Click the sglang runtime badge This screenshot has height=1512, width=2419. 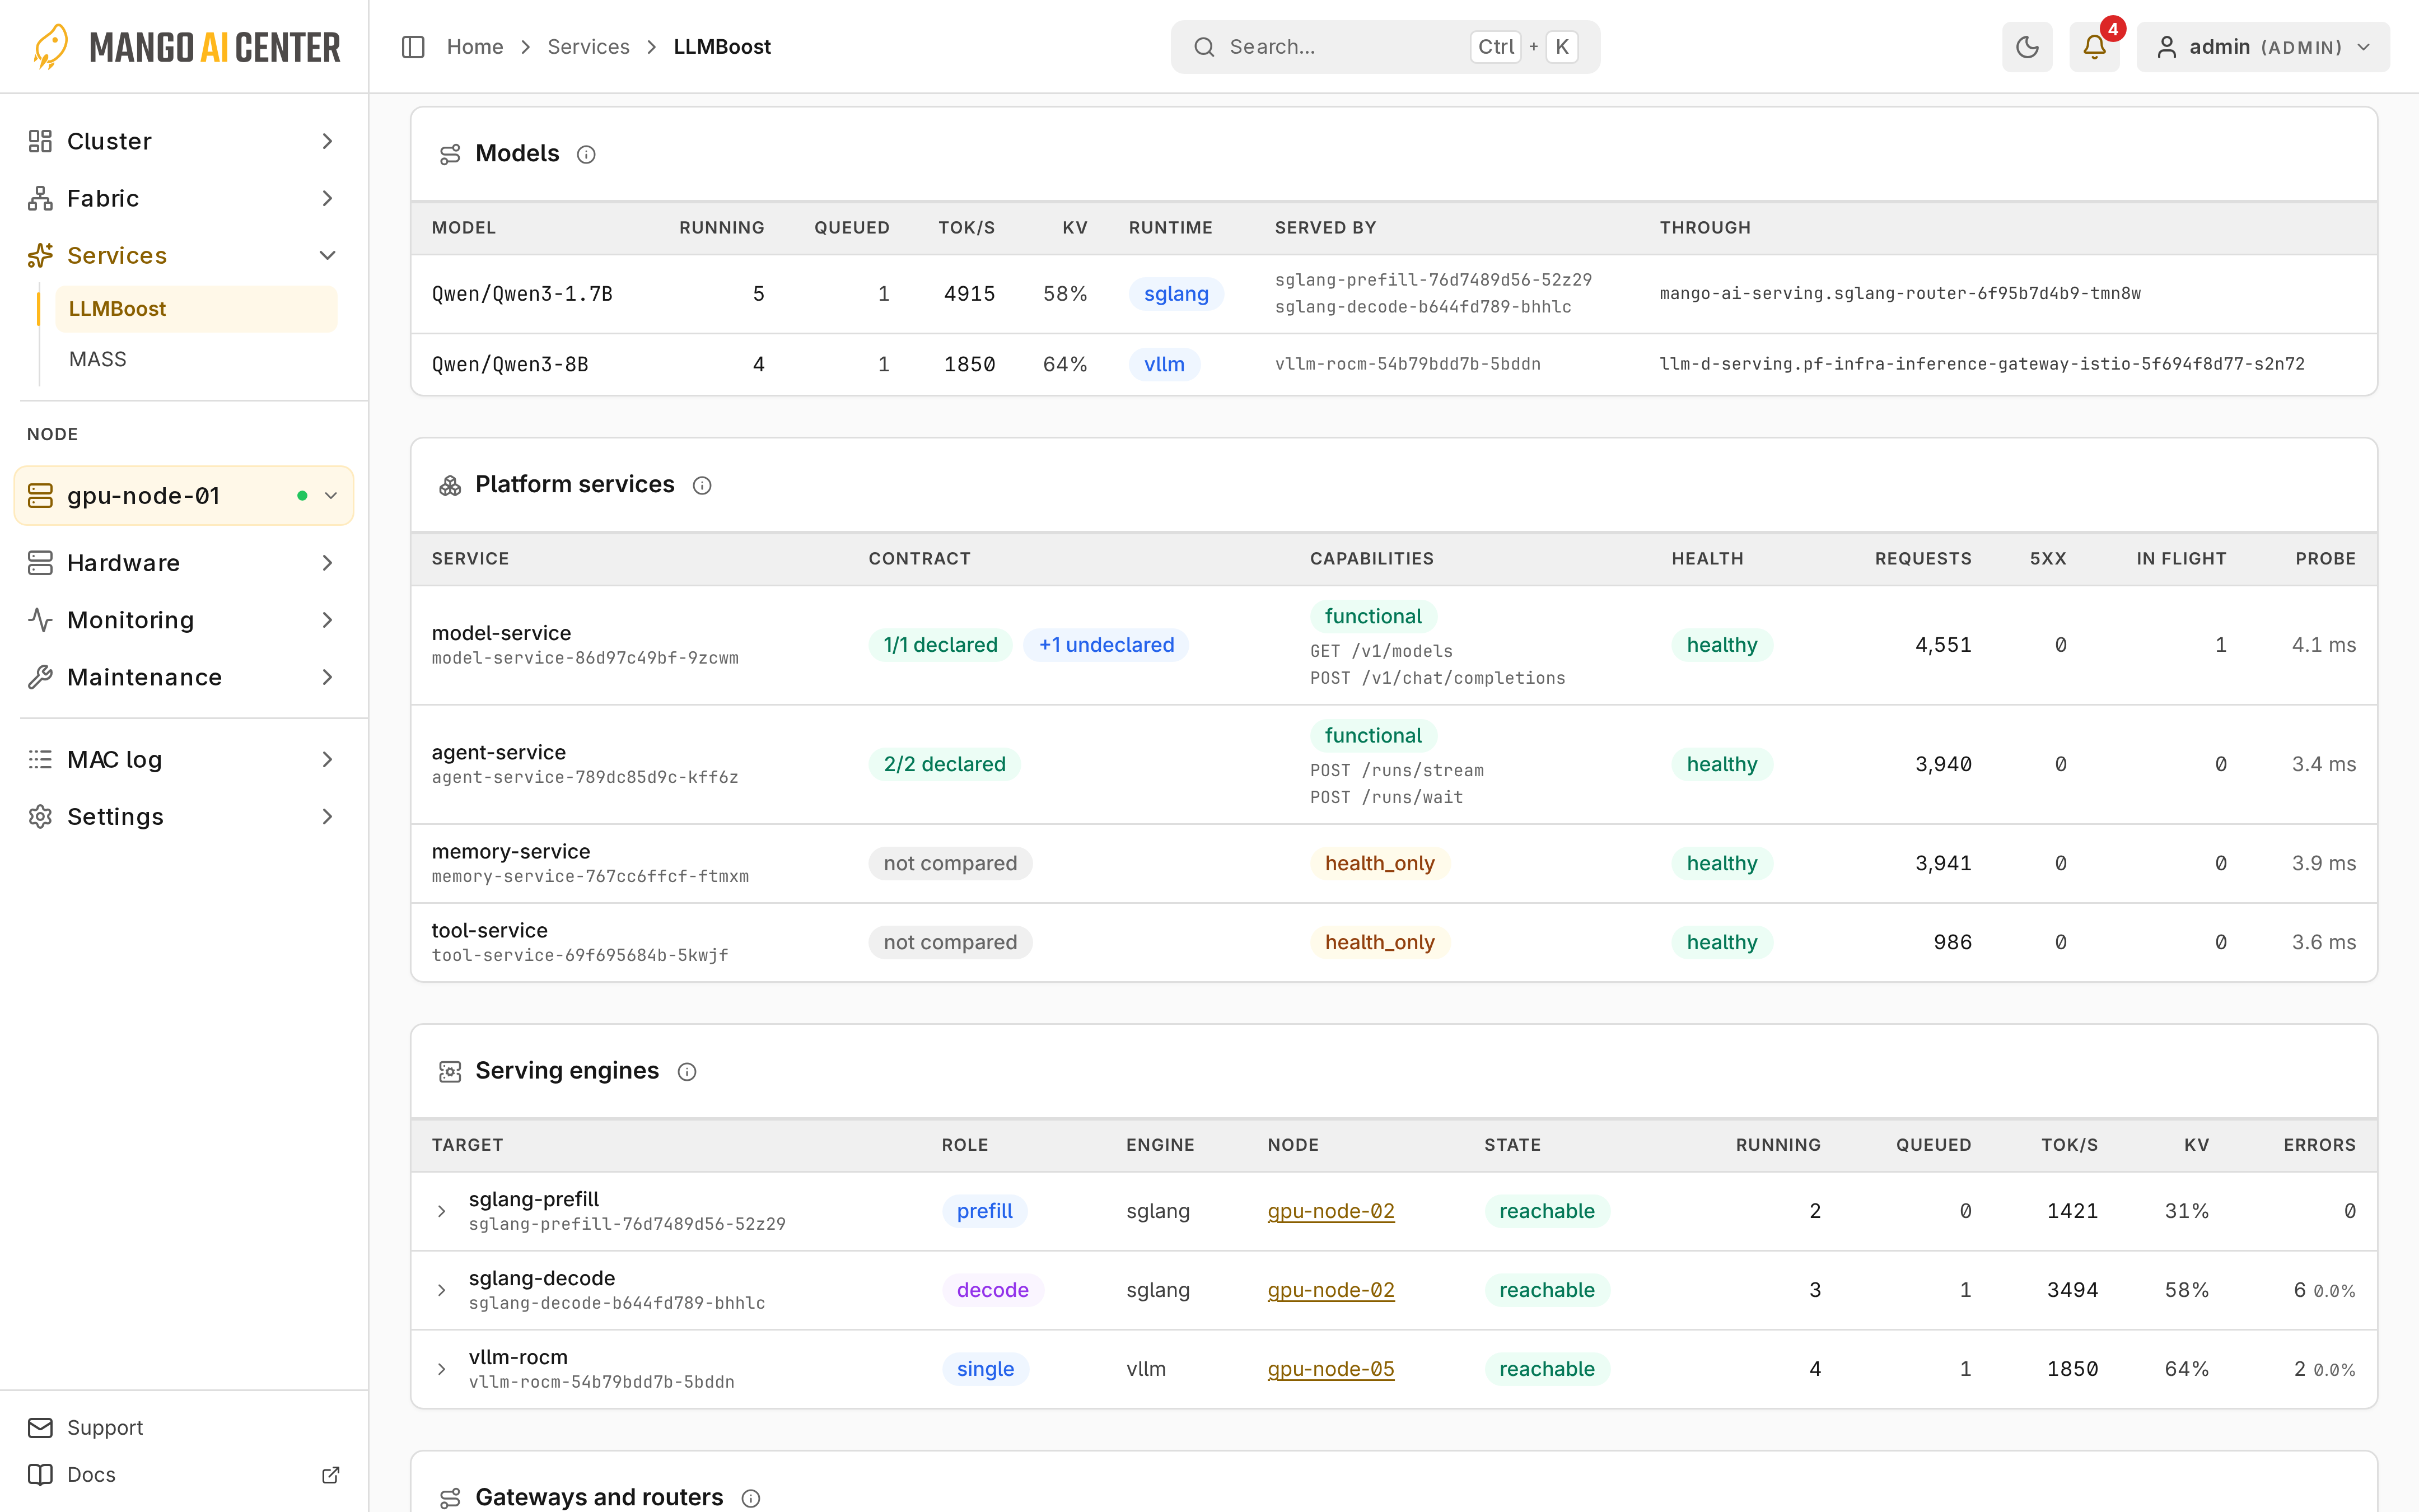[x=1175, y=294]
